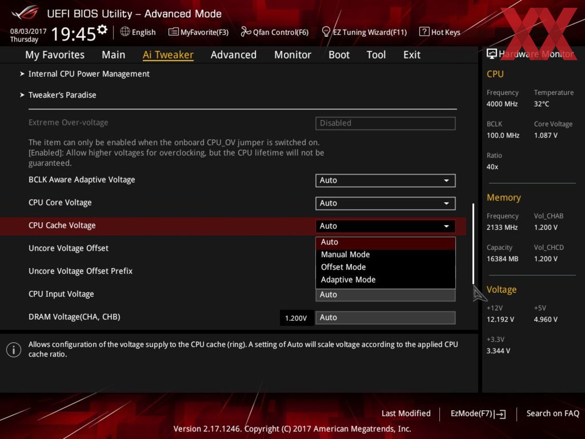Image resolution: width=585 pixels, height=439 pixels.
Task: Click the +12V reading 12.192 V
Action: tap(500, 319)
